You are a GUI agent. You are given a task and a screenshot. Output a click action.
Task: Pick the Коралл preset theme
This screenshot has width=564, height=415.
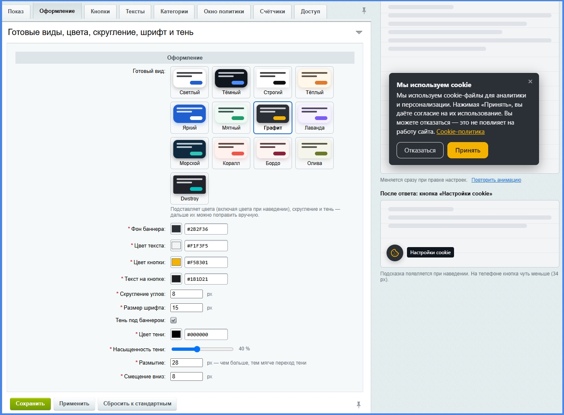tap(231, 153)
